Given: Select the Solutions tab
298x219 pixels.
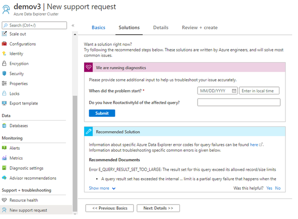Looking at the screenshot, I should point(129,27).
